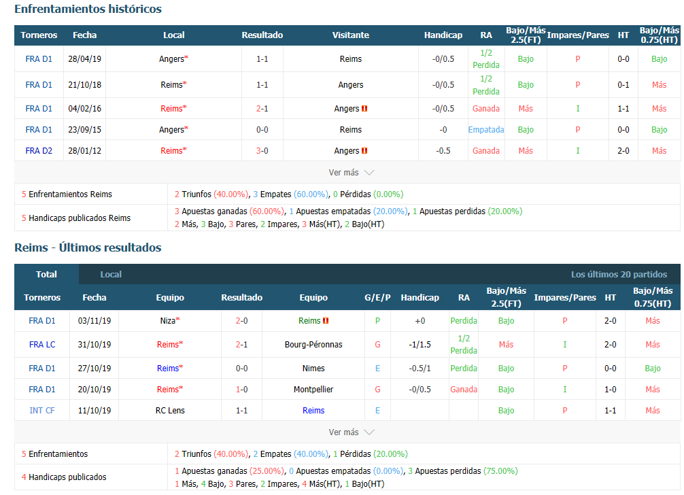Screen dimensions: 684x495
Task: Click green Reims on 03/11/19 row
Action: point(309,320)
